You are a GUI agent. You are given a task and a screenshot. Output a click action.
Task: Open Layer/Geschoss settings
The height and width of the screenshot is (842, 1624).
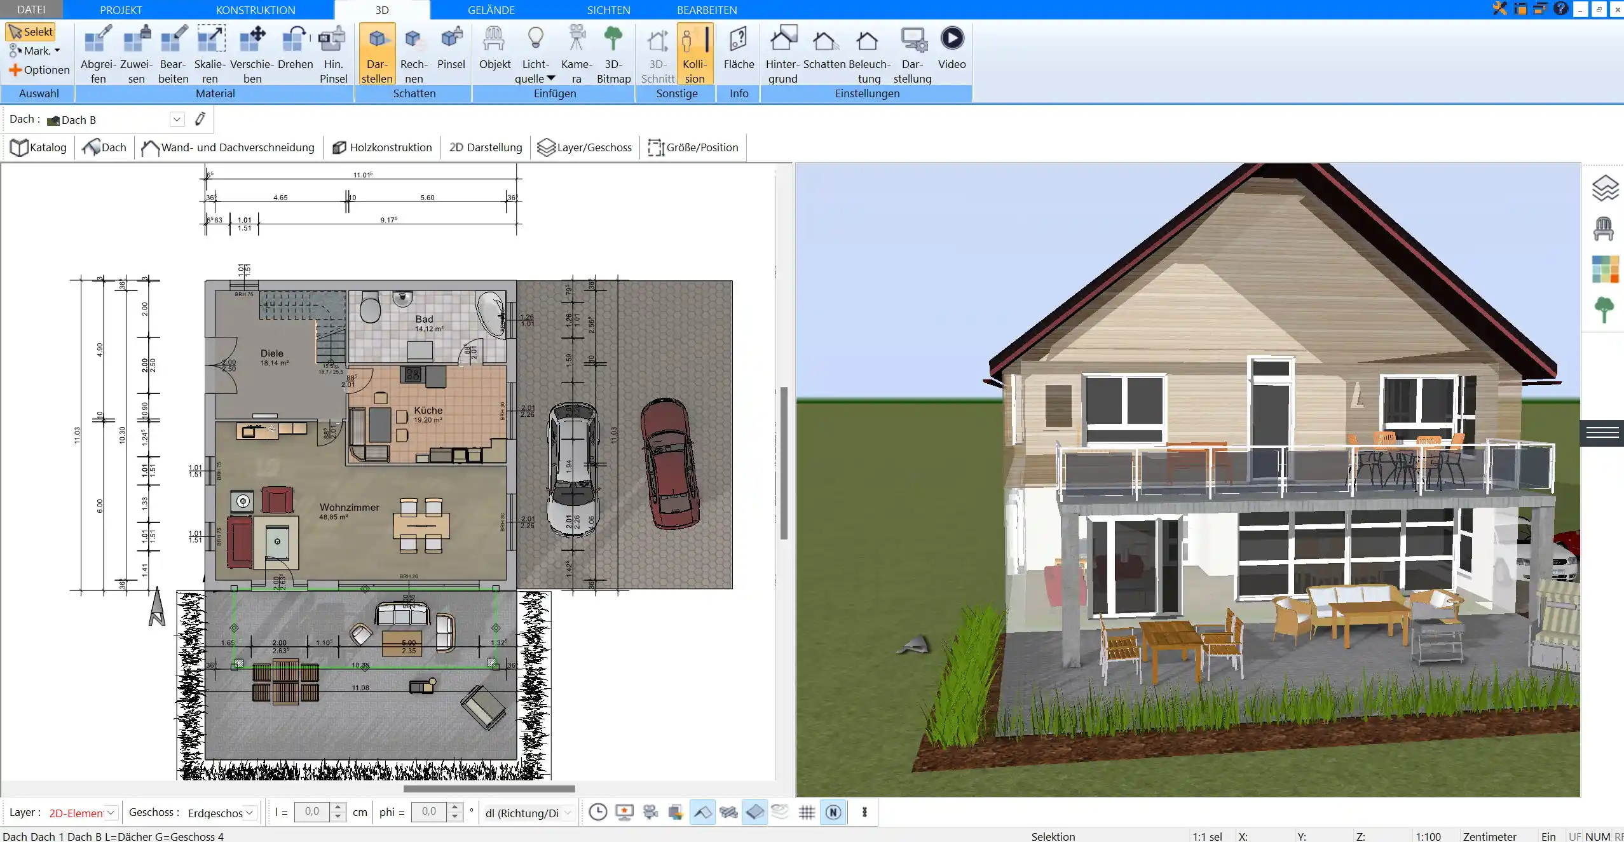click(x=585, y=147)
